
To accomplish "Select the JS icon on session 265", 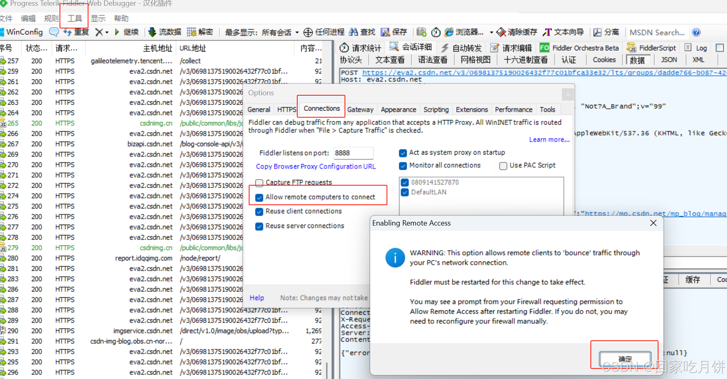I will point(3,123).
